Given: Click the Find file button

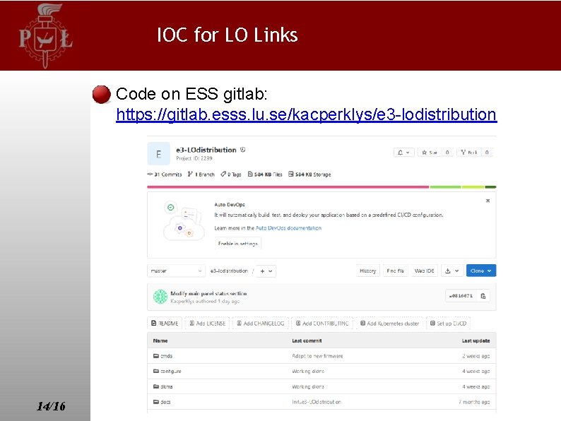Looking at the screenshot, I should pyautogui.click(x=396, y=271).
